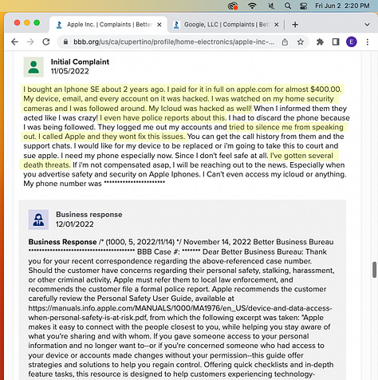Open the muted sound menu bar icon
Viewport: 378px width, 380px height.
(271, 6)
